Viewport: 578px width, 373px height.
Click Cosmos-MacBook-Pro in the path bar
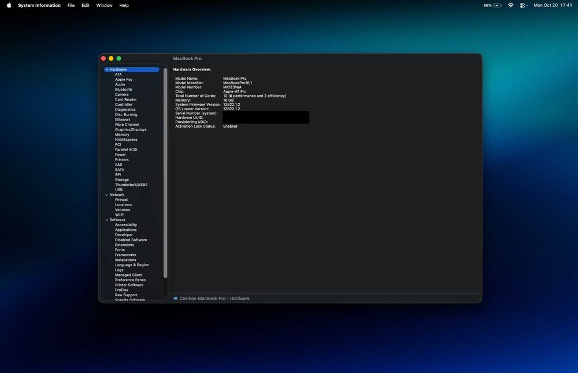202,299
